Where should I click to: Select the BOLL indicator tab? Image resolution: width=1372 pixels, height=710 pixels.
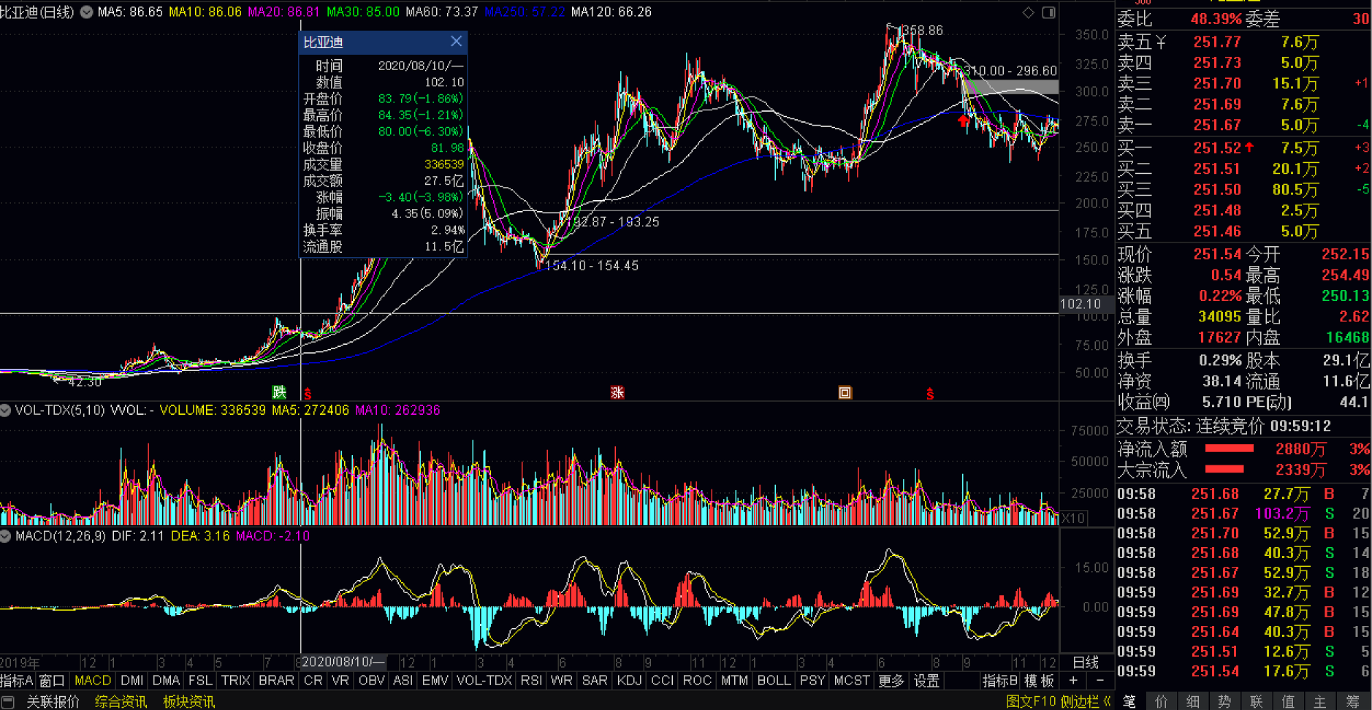774,681
